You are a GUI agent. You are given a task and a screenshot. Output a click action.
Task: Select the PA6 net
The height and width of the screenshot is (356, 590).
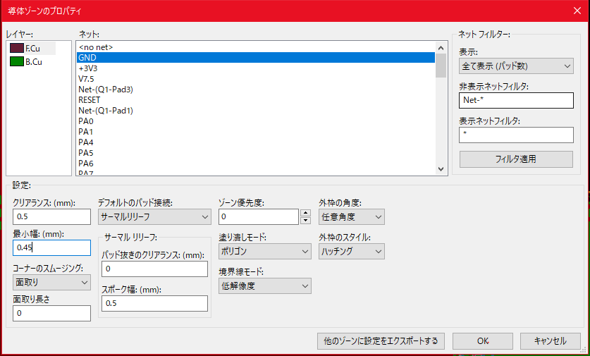click(256, 164)
